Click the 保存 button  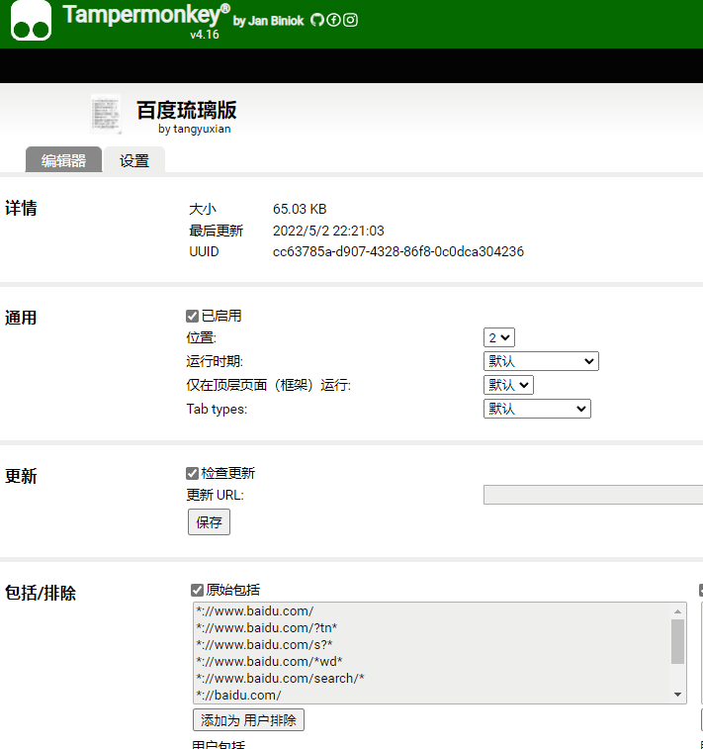click(x=209, y=522)
